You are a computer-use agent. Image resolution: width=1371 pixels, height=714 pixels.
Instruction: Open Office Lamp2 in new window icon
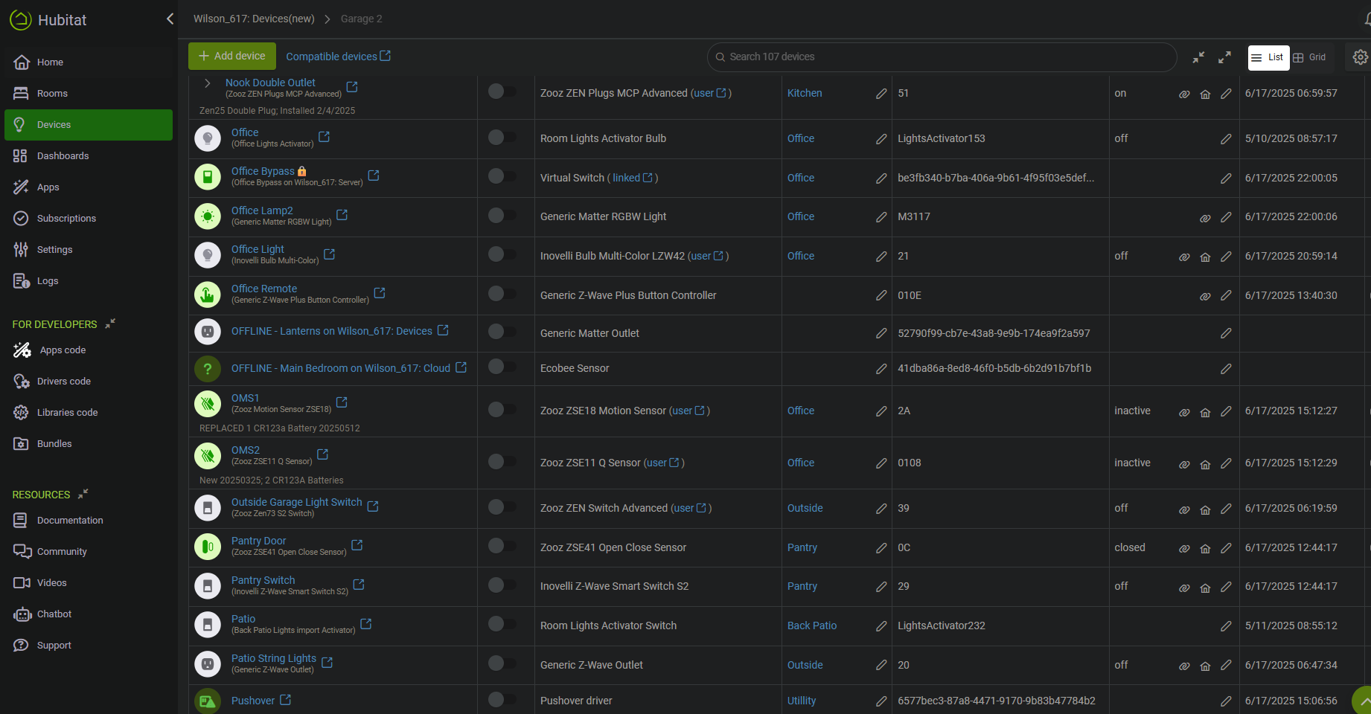(x=342, y=215)
